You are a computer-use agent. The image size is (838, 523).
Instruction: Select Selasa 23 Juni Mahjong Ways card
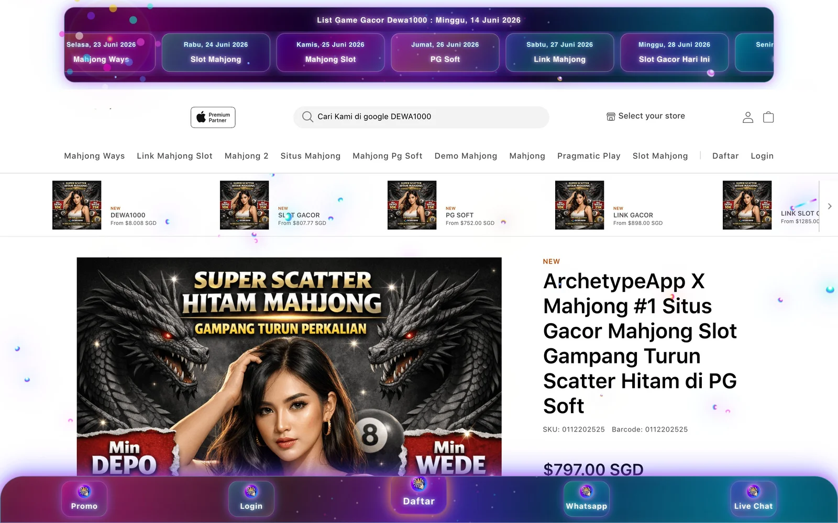[x=109, y=52]
